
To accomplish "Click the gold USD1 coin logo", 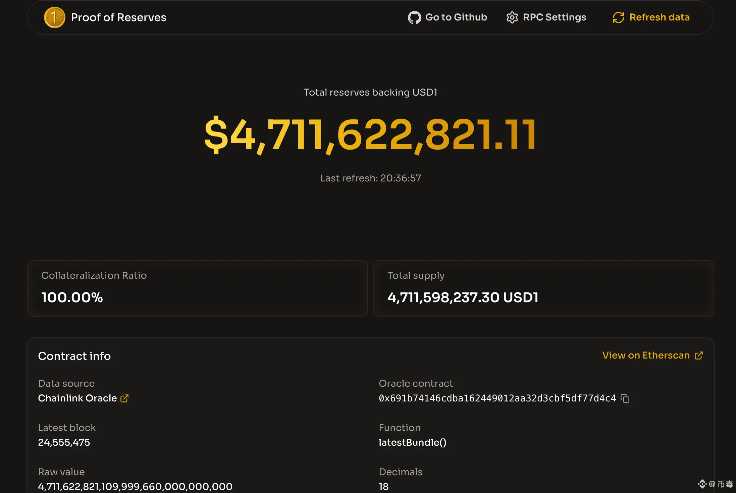I will coord(54,17).
